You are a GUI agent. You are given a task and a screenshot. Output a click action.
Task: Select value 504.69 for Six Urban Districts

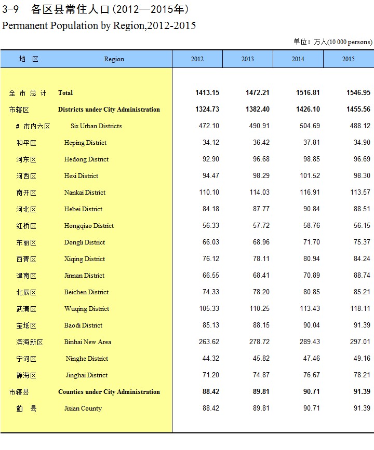coord(310,126)
